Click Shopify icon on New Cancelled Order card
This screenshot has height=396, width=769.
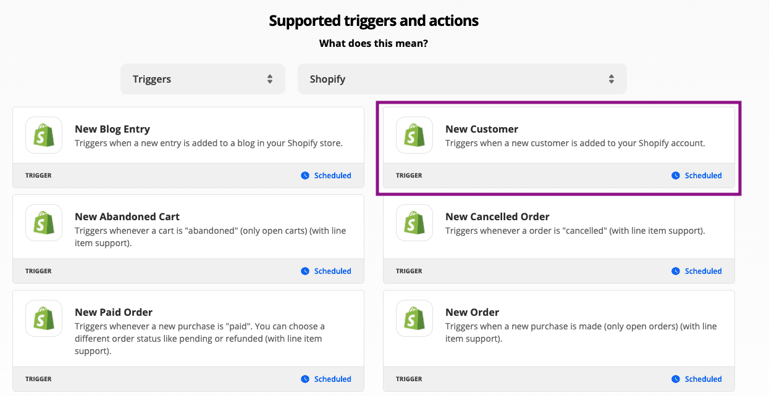coord(414,223)
